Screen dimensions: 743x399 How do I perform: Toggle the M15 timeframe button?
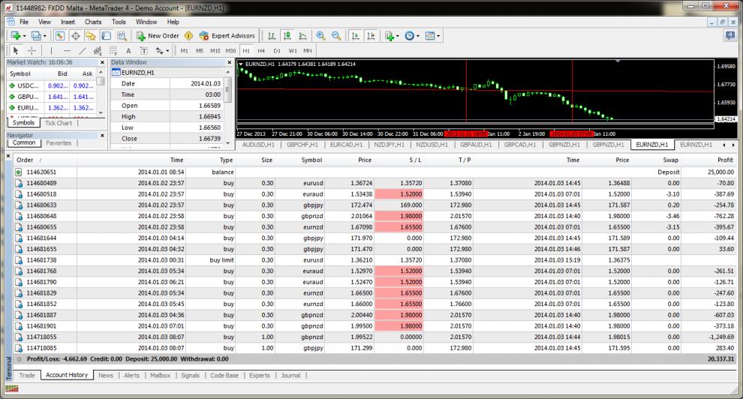point(215,51)
